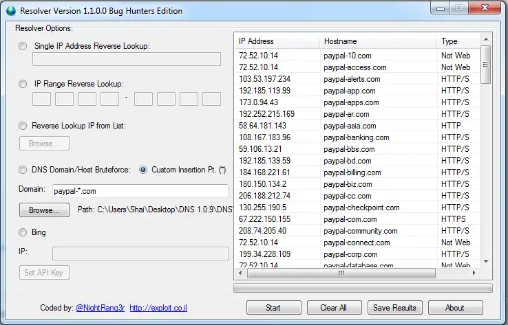This screenshot has width=508, height=325.
Task: Click the Resolver globe icon in title bar
Action: click(x=11, y=11)
